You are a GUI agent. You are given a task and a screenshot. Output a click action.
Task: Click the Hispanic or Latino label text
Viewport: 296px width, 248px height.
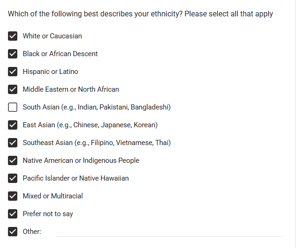pos(50,72)
